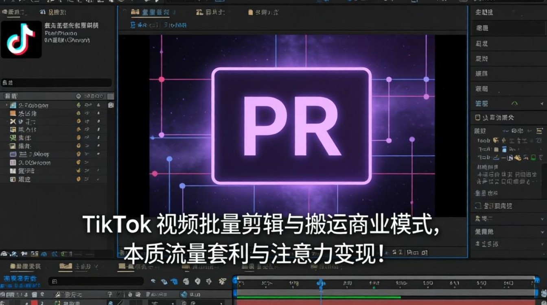Click the lock icon at end of first project row
Screen dimensions: 547x305
pos(111,105)
